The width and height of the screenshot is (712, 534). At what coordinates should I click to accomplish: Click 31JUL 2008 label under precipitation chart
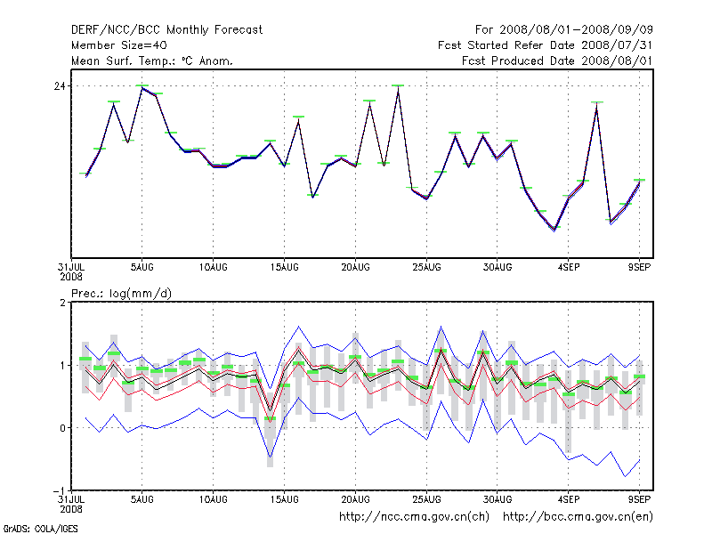pyautogui.click(x=71, y=504)
